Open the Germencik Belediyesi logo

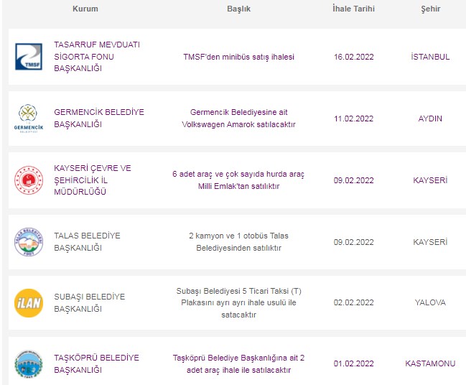29,119
